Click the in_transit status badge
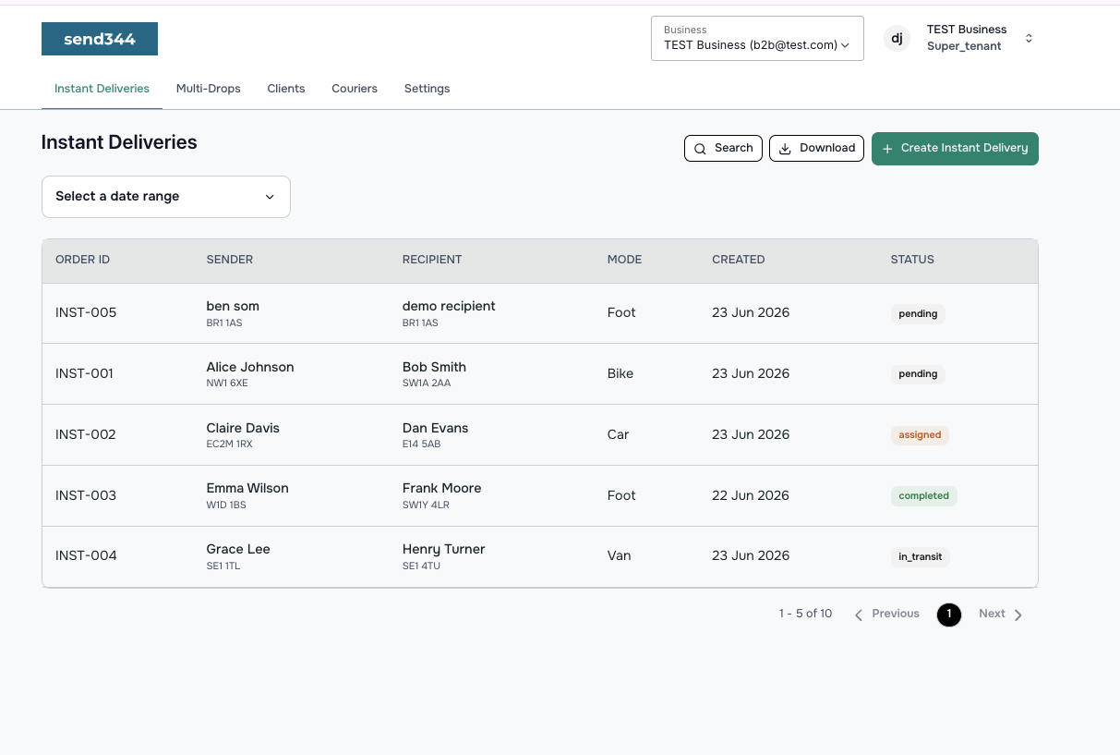This screenshot has height=755, width=1120. click(x=921, y=557)
